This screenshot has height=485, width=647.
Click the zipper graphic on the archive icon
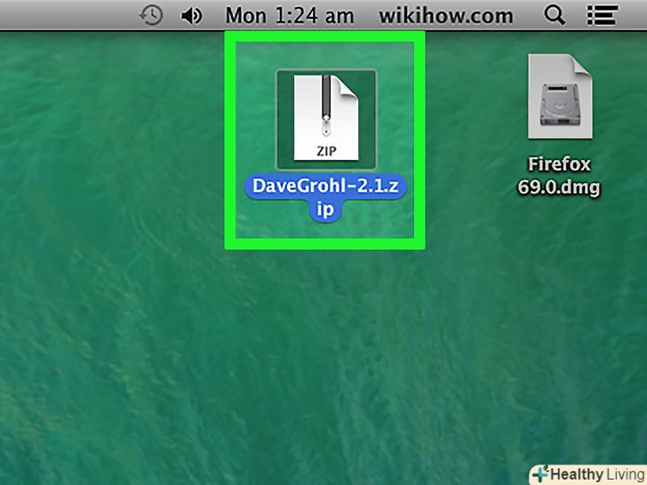pos(326,106)
